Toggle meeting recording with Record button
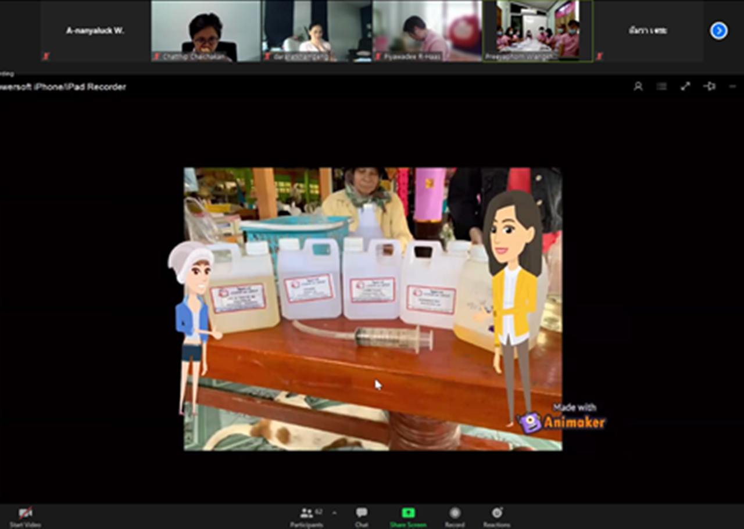Screen dimensions: 744x529 (x=455, y=516)
